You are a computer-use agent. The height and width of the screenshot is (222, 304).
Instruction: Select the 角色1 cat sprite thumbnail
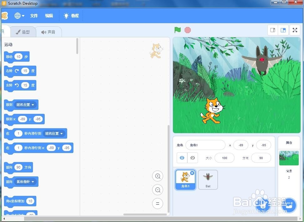[x=185, y=179]
